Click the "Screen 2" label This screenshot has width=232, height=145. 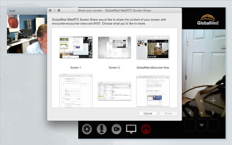tap(114, 68)
